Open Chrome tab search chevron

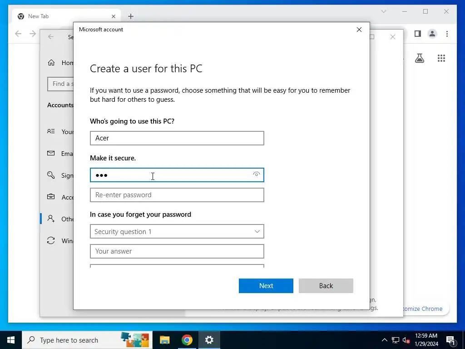[x=383, y=11]
